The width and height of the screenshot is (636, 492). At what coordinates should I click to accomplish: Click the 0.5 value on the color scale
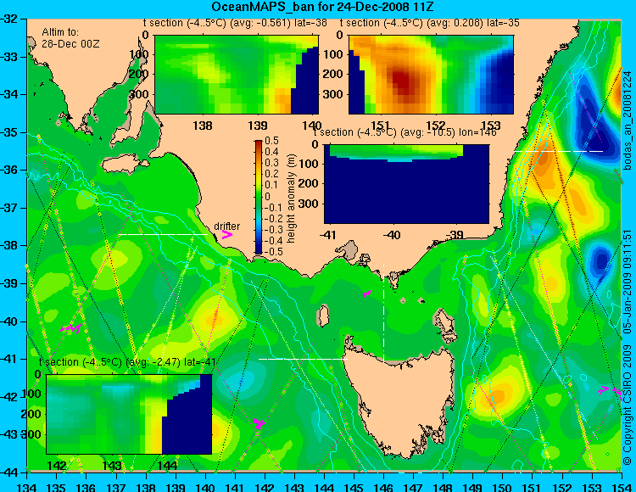coord(271,141)
